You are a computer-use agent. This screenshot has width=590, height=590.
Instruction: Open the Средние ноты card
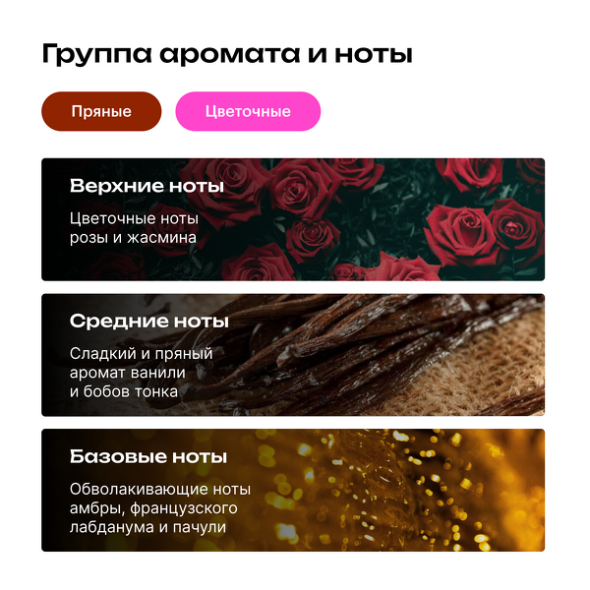(293, 355)
